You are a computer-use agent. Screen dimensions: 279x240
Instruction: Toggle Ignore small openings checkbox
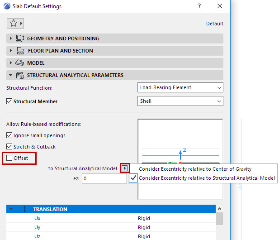click(9, 135)
